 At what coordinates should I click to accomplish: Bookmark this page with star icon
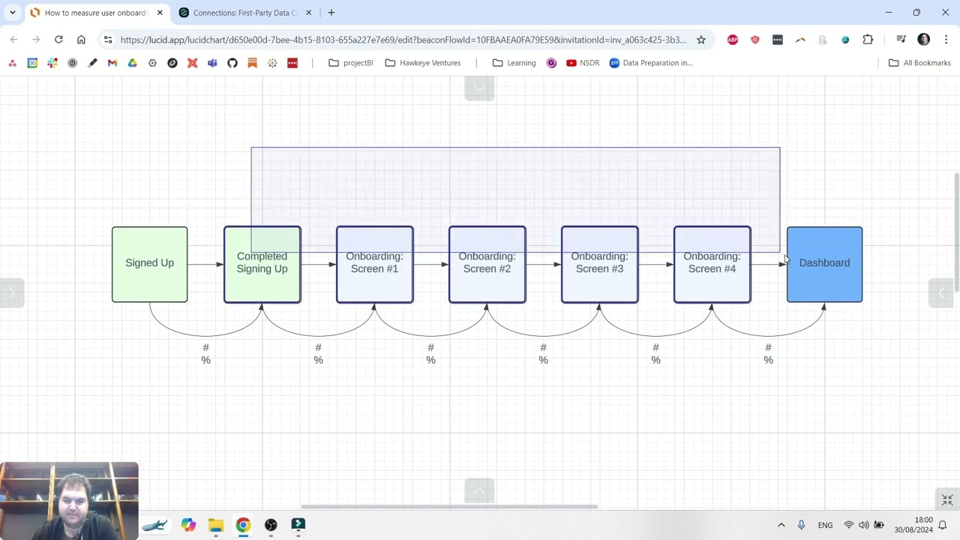(x=701, y=40)
